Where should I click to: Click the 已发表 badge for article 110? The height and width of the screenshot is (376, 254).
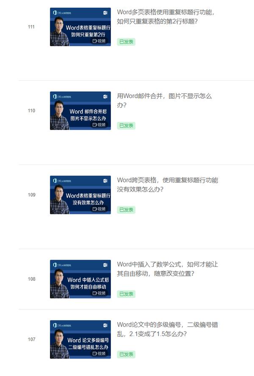pos(126,126)
